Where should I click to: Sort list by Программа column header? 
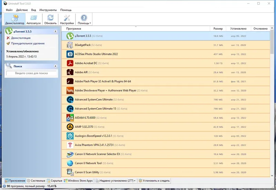(136, 29)
